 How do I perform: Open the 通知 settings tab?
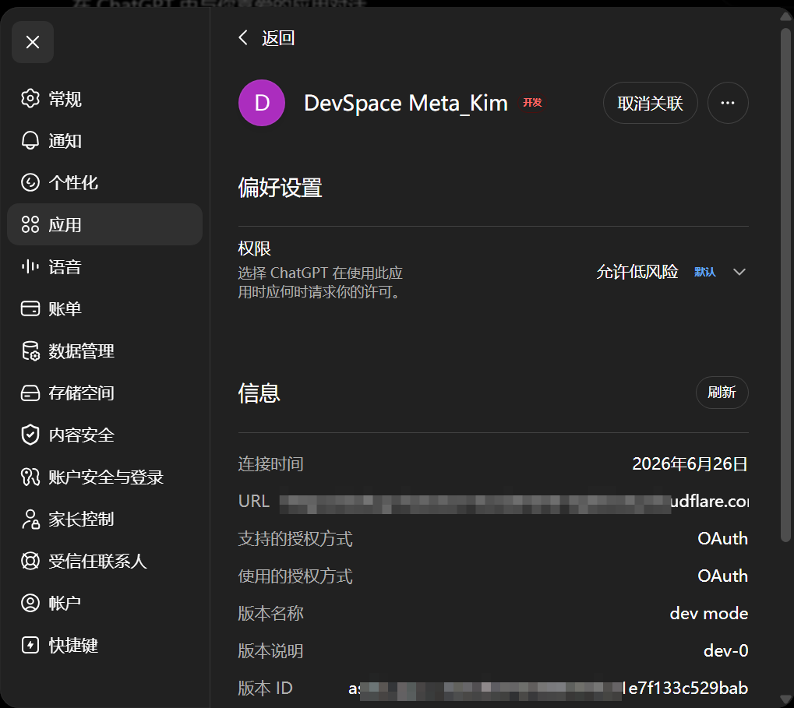(105, 140)
